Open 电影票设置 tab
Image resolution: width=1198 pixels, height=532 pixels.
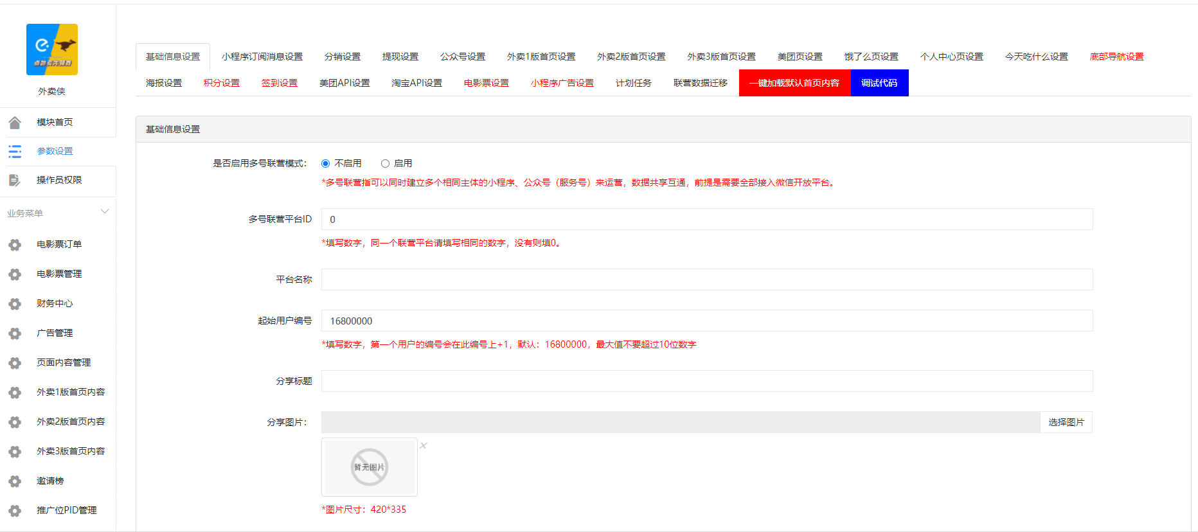487,83
